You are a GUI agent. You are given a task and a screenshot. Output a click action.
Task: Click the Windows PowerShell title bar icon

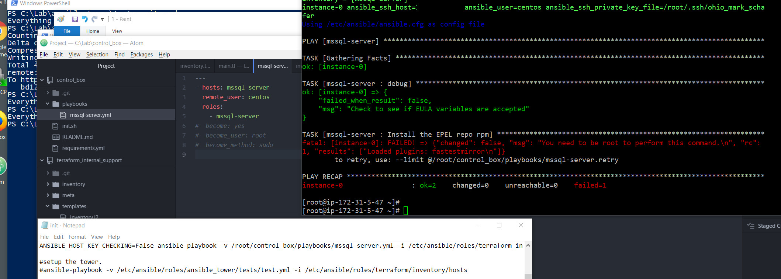14,3
